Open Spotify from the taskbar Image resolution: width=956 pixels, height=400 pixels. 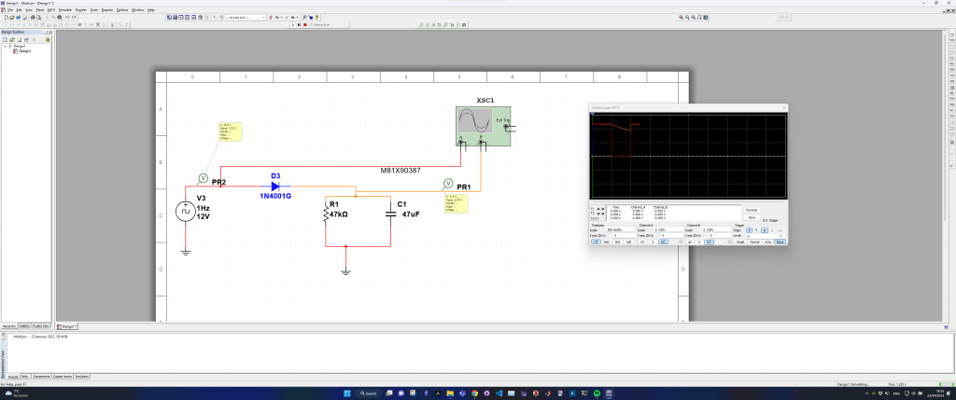pyautogui.click(x=597, y=393)
